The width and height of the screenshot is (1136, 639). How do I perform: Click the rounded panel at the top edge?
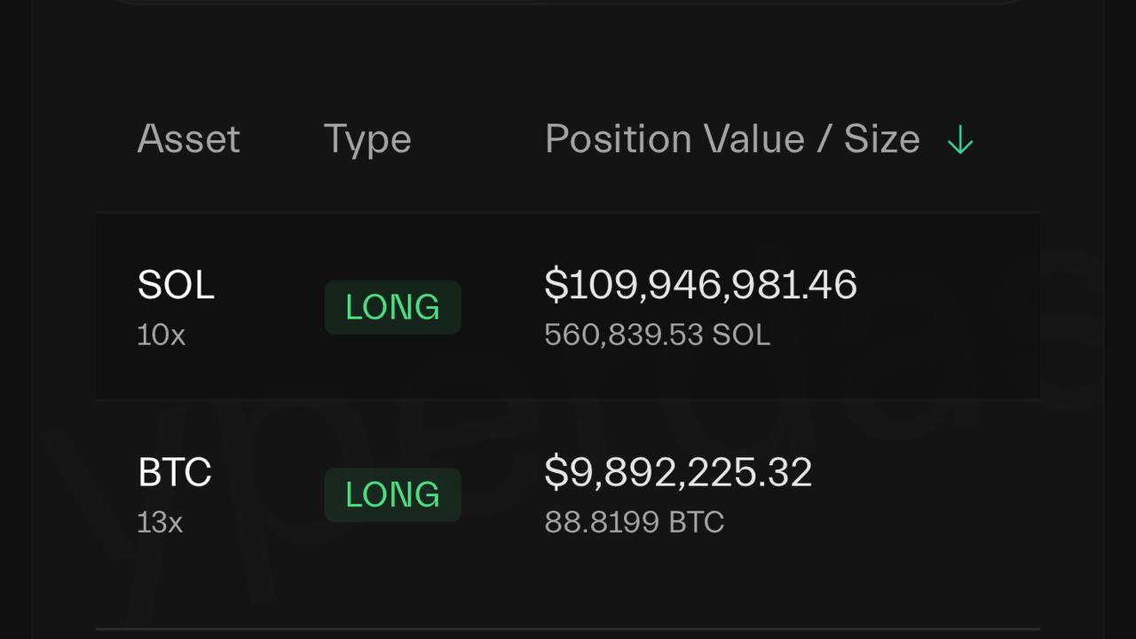pos(568,3)
